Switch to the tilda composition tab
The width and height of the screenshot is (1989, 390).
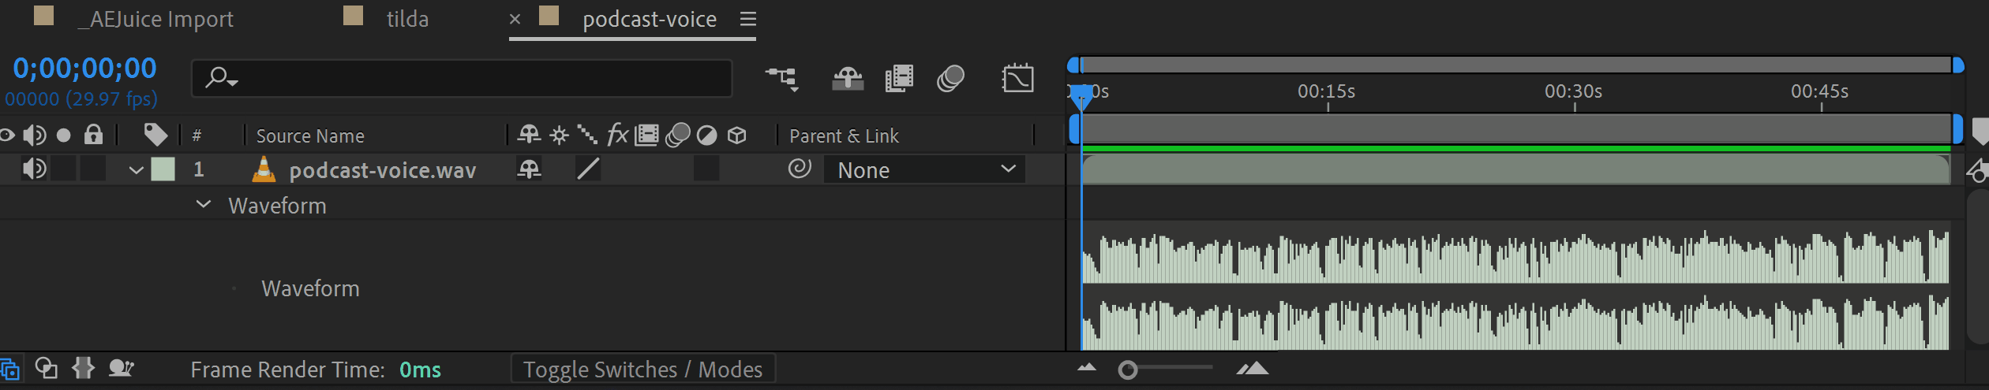[406, 19]
